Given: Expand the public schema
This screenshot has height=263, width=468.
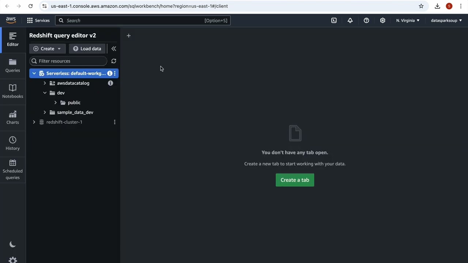Looking at the screenshot, I should [x=56, y=103].
